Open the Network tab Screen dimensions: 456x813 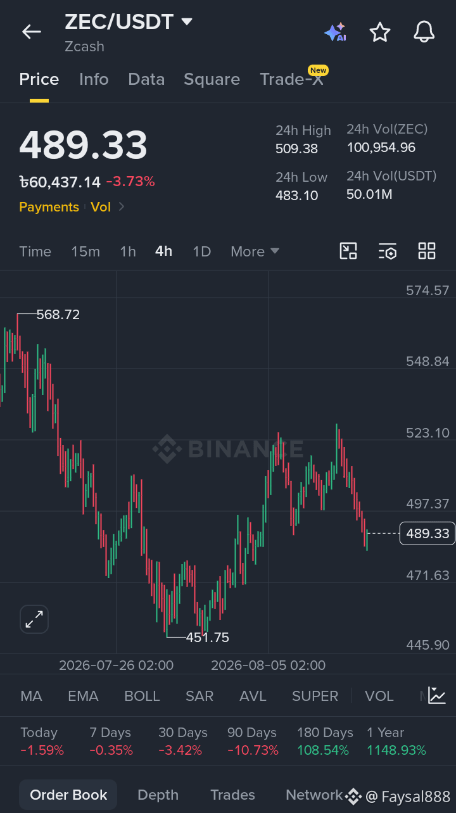314,795
